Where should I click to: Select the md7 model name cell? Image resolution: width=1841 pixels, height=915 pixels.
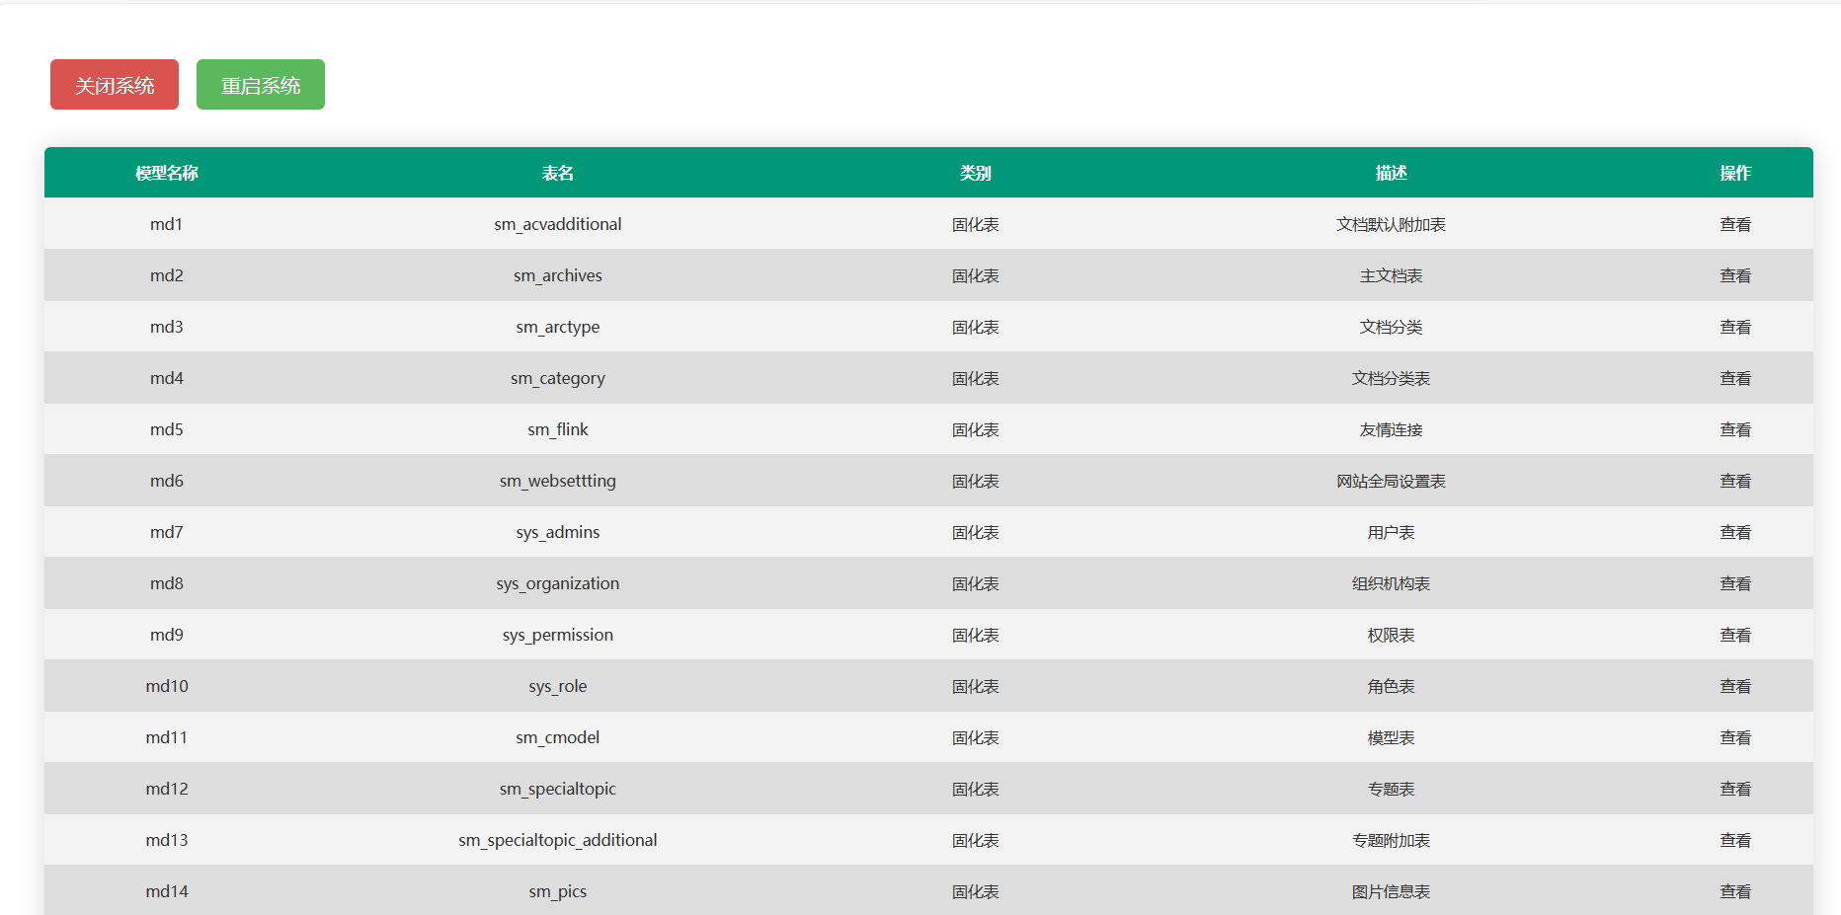coord(167,532)
